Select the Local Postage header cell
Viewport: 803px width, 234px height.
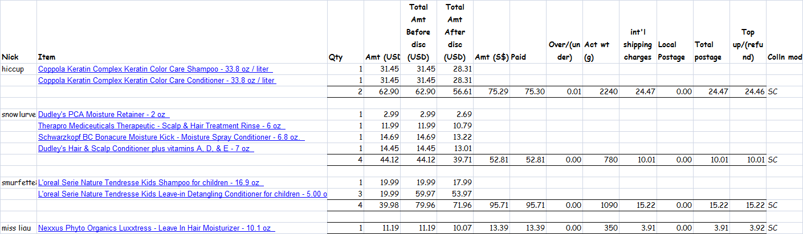pos(674,32)
